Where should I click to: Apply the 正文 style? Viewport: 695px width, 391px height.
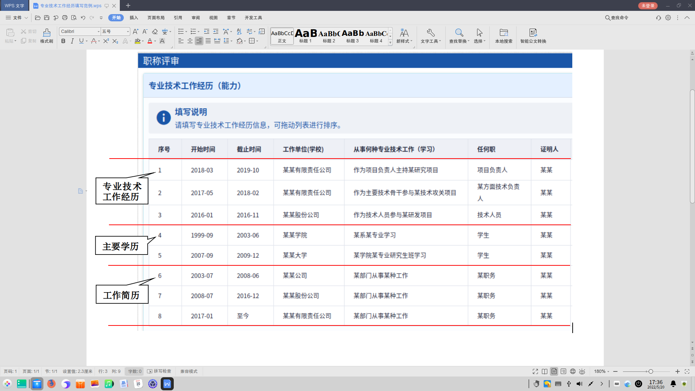tap(282, 36)
